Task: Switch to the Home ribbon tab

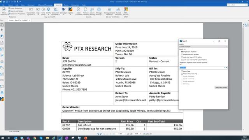Action: tap(11, 5)
